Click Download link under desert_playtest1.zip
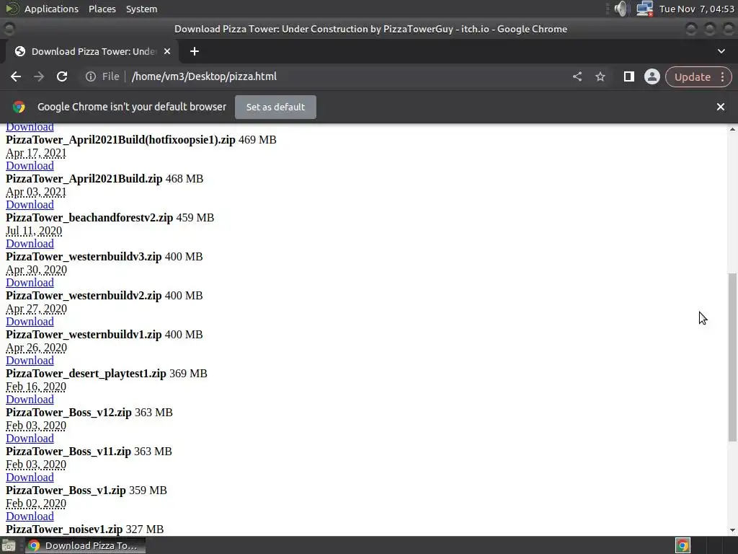Viewport: 738px width, 554px height. click(x=30, y=400)
